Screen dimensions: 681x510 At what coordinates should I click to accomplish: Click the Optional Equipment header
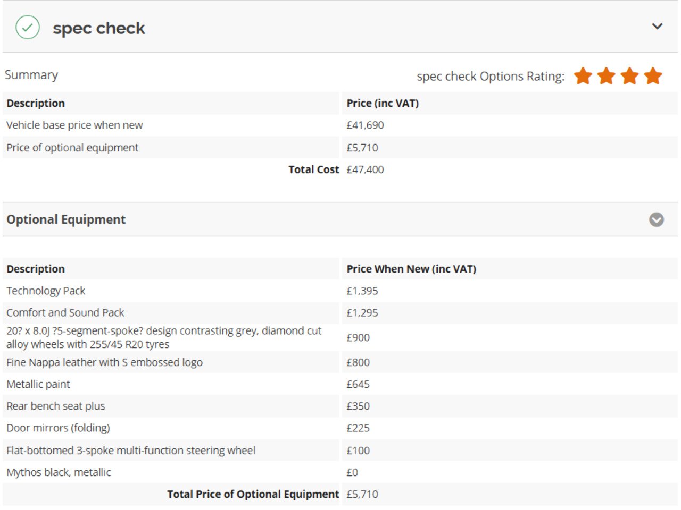point(66,219)
